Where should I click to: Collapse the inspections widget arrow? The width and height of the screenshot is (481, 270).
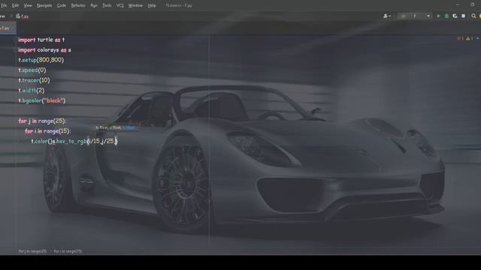click(x=478, y=38)
